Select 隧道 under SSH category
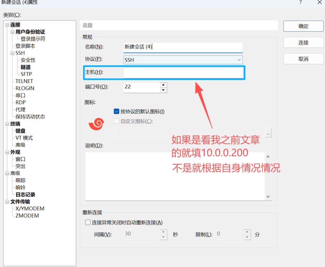 pyautogui.click(x=26, y=67)
